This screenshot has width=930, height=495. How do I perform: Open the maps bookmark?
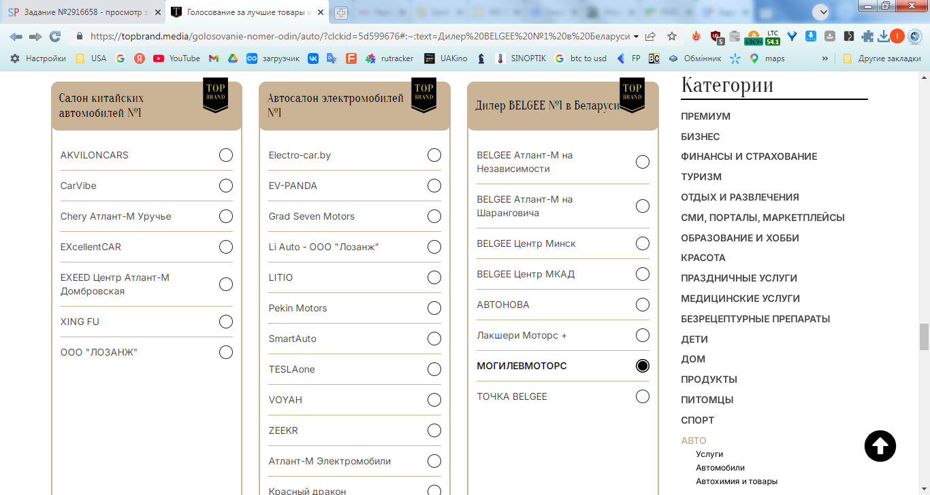click(x=767, y=58)
